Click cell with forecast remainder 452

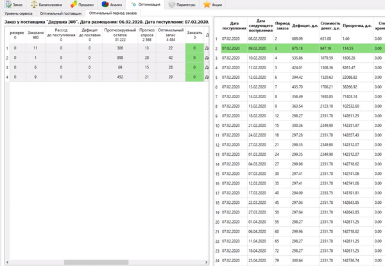pyautogui.click(x=120, y=77)
